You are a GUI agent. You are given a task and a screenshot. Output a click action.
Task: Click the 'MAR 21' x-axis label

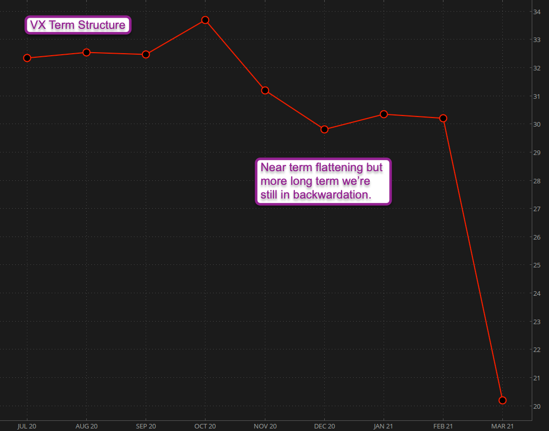tap(502, 426)
